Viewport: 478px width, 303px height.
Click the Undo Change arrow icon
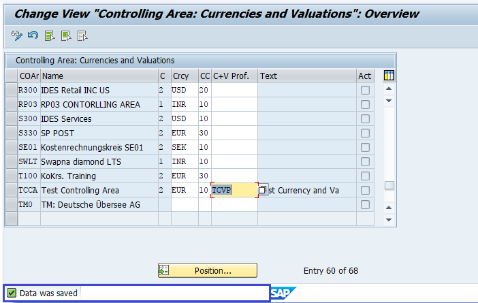tap(33, 35)
